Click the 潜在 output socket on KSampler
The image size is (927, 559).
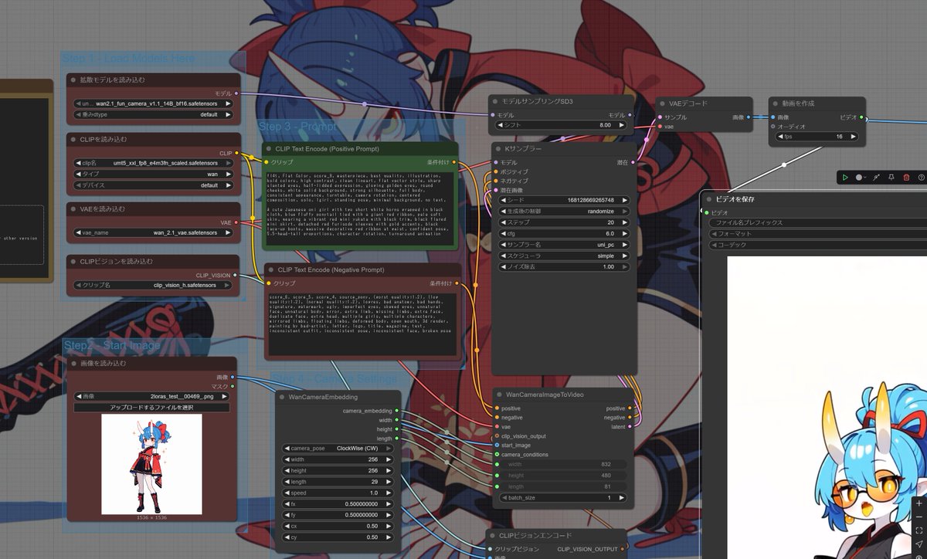coord(633,162)
